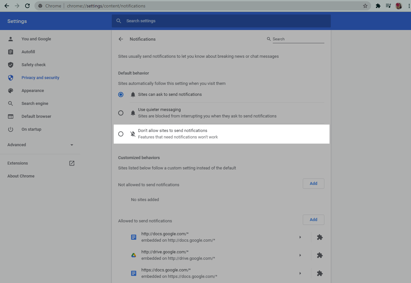Click the Docs favicon for http://docs.google.com

134,237
